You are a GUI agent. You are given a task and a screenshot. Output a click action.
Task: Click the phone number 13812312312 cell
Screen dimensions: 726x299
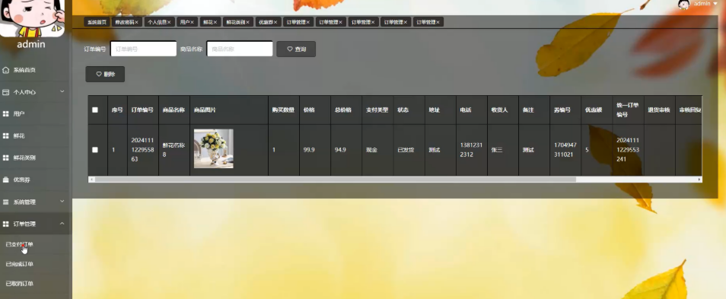[471, 150]
